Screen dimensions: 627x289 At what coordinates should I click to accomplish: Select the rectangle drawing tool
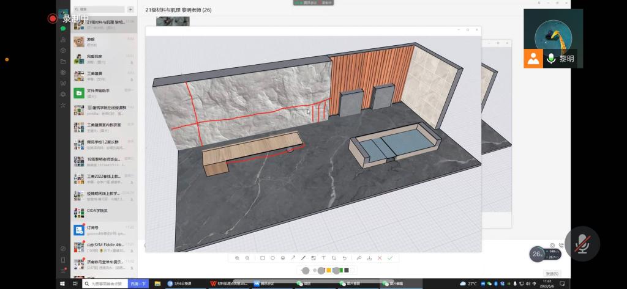(x=262, y=258)
